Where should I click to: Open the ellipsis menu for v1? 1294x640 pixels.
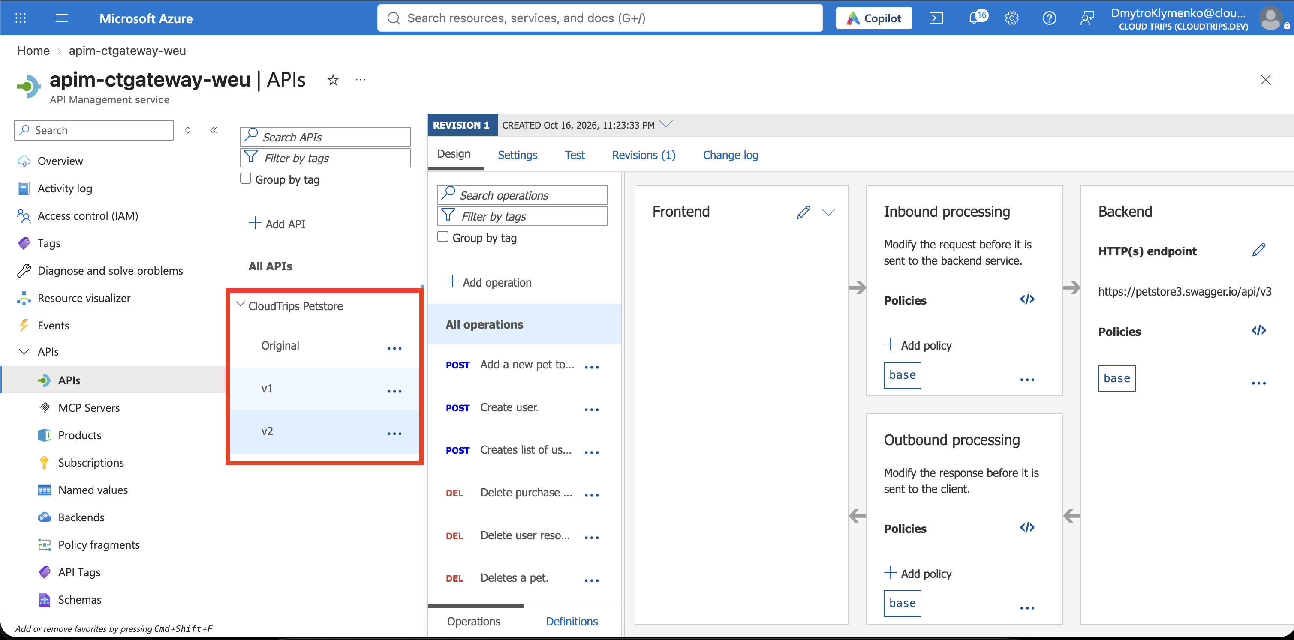(394, 391)
